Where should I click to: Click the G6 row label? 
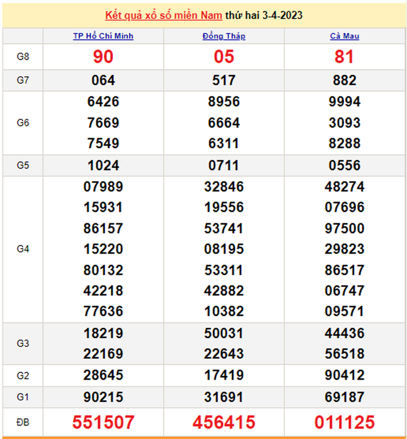(23, 123)
